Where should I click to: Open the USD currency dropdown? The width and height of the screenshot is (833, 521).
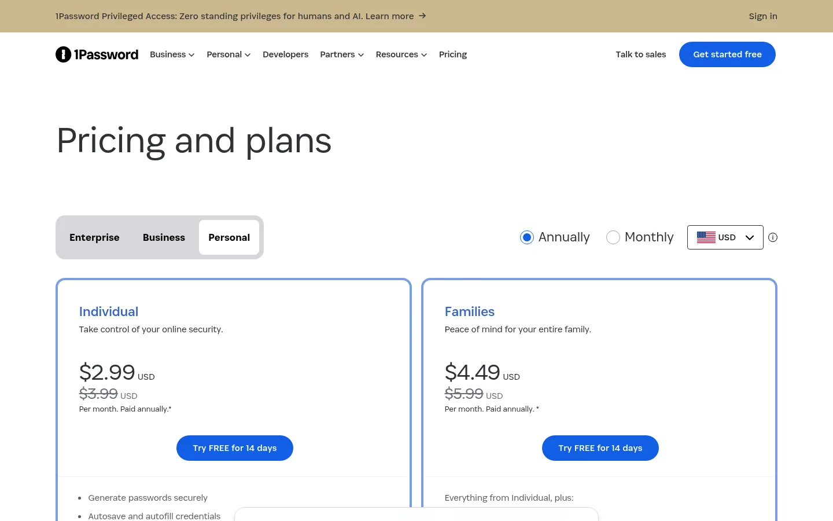click(725, 237)
